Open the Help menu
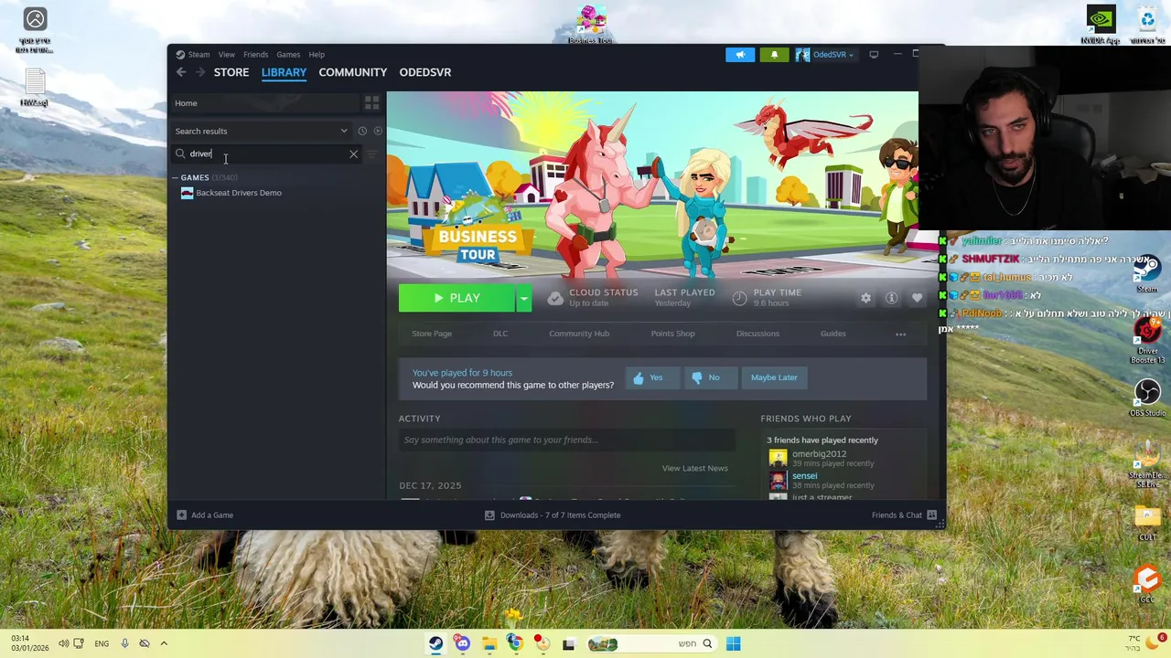 click(317, 55)
